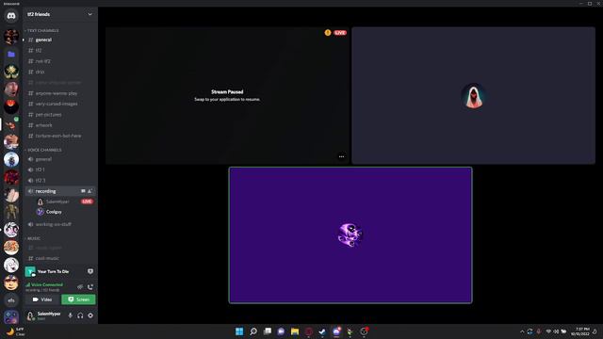
Task: Focus the Stream Paused tile
Action: [x=227, y=95]
